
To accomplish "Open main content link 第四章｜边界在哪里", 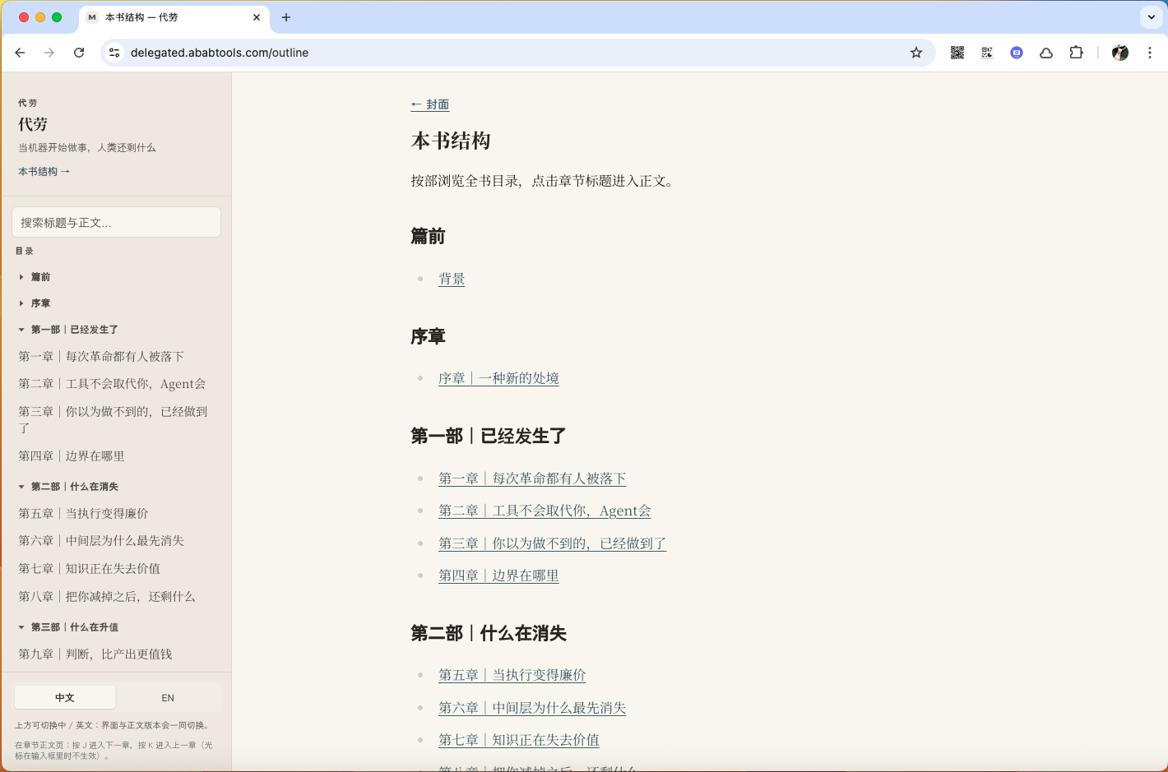I will (x=498, y=576).
